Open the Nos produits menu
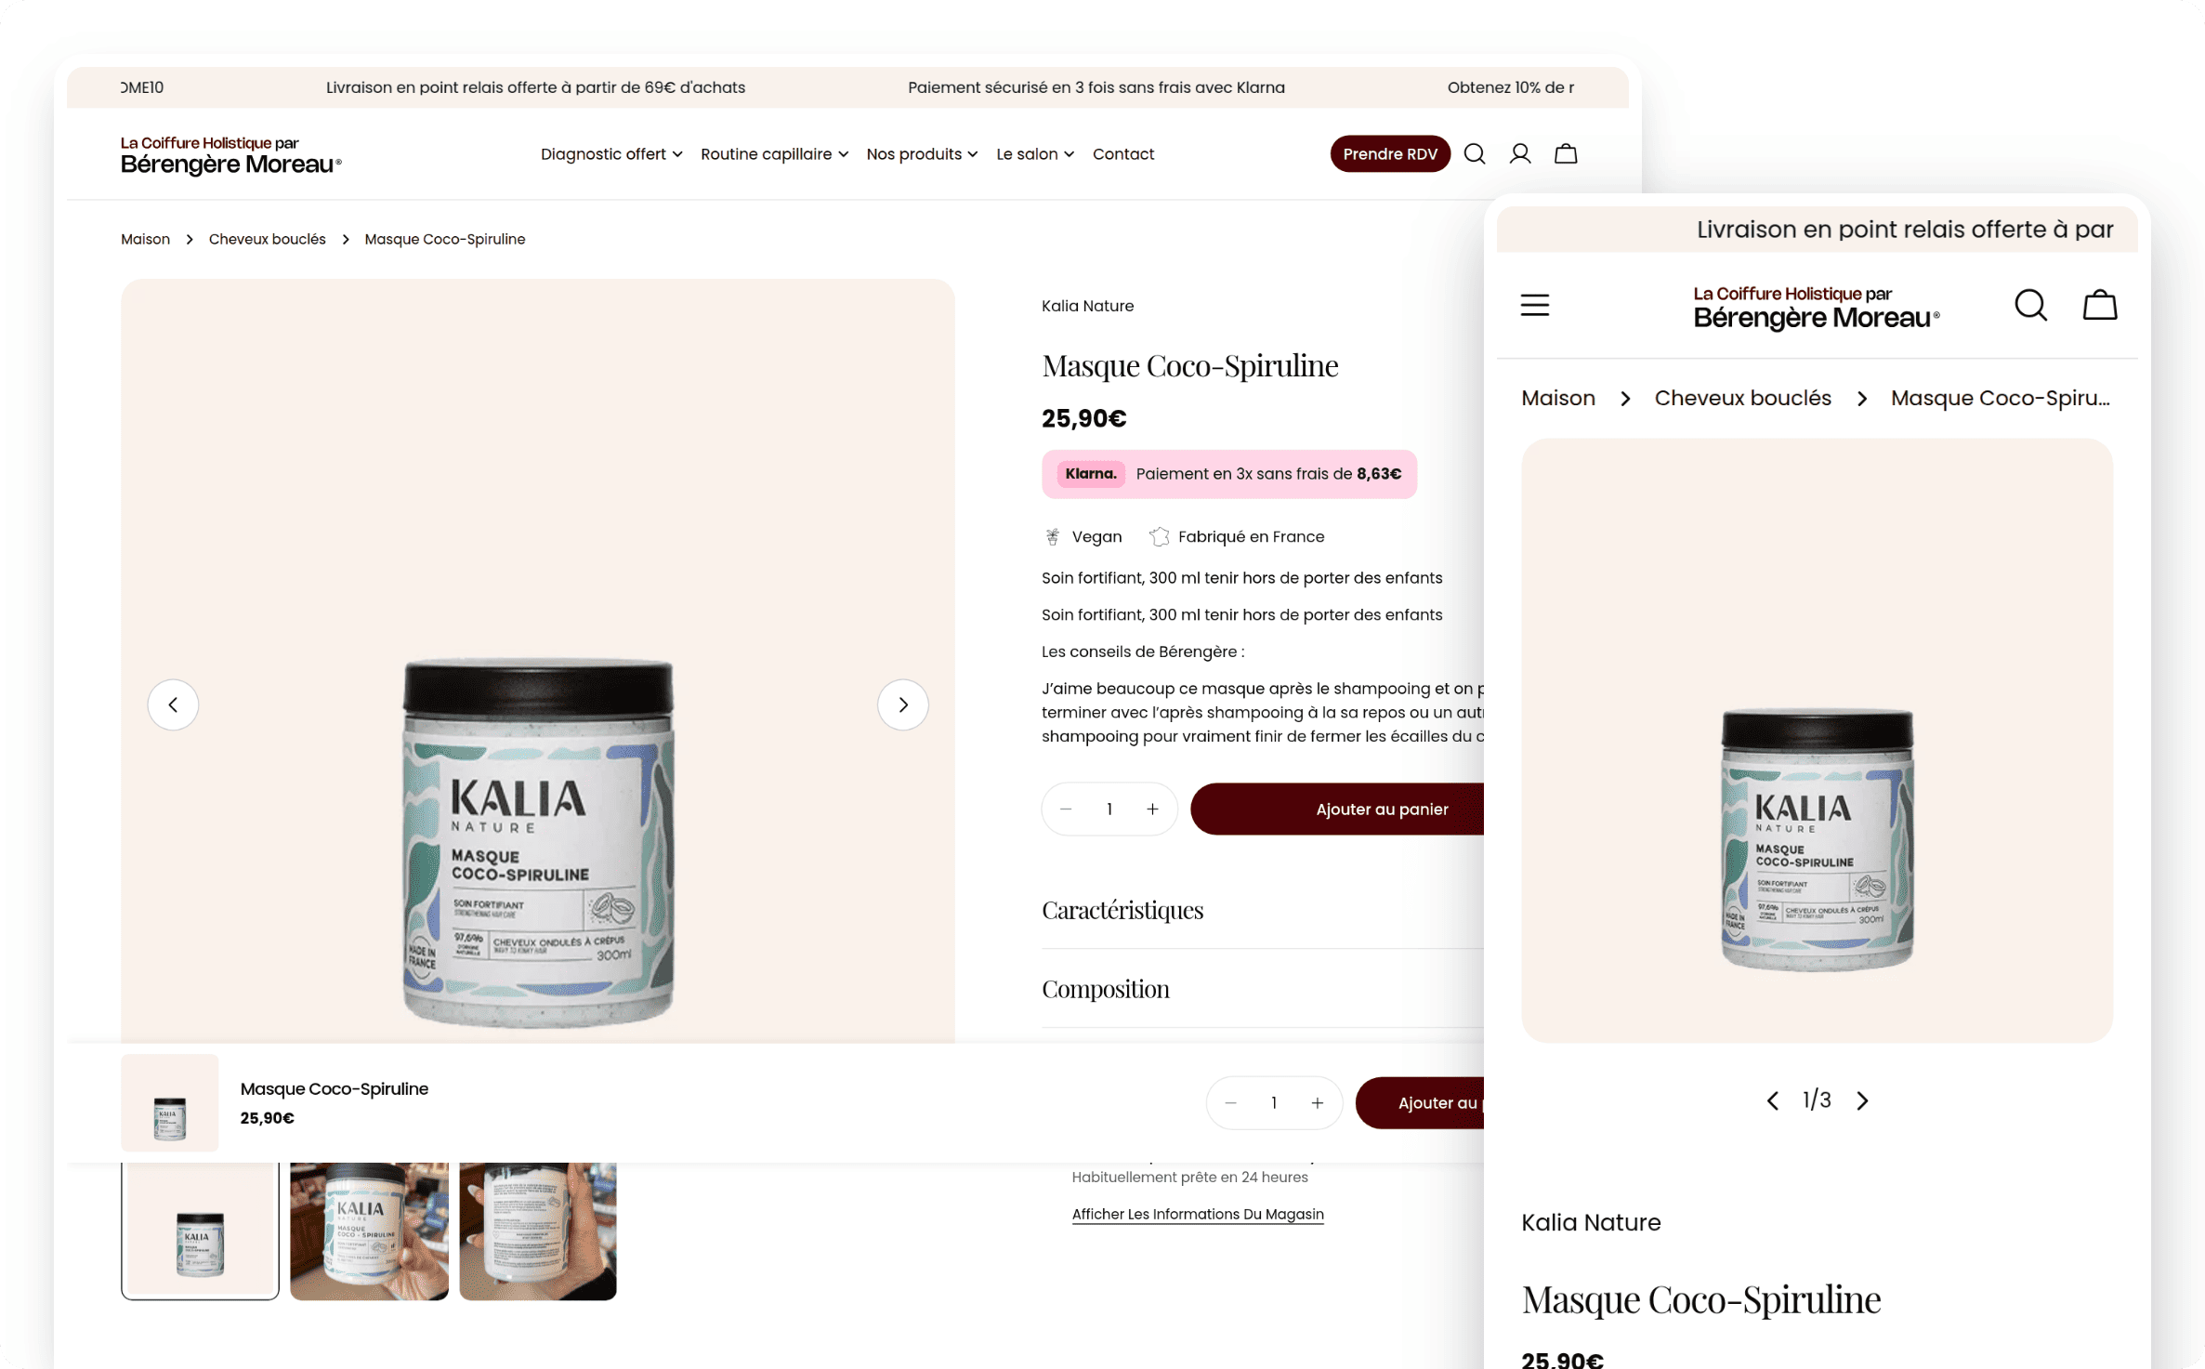The image size is (2205, 1369). click(x=922, y=154)
